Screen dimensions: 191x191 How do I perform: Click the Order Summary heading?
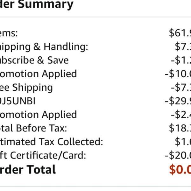click(x=37, y=4)
